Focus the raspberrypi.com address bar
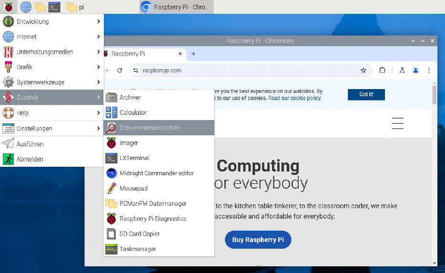 (x=250, y=71)
